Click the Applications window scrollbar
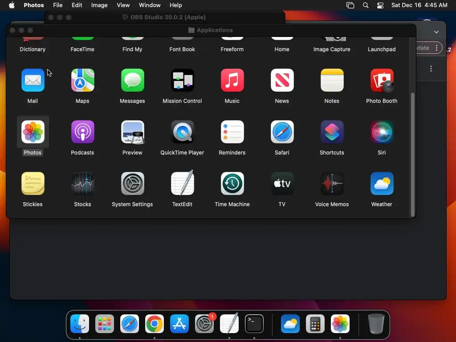 412,155
